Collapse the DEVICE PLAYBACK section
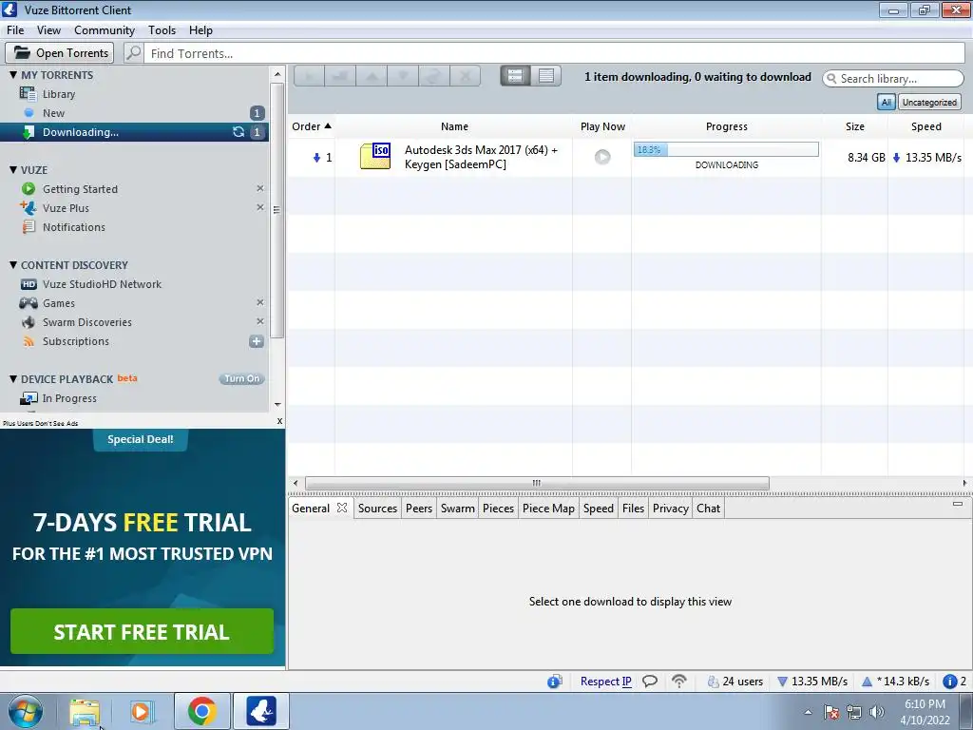This screenshot has height=730, width=973. 13,378
